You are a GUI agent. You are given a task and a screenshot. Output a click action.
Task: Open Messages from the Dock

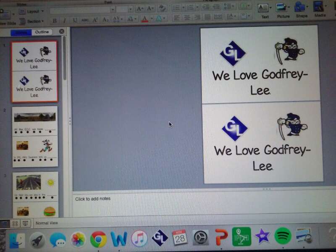tap(58, 240)
